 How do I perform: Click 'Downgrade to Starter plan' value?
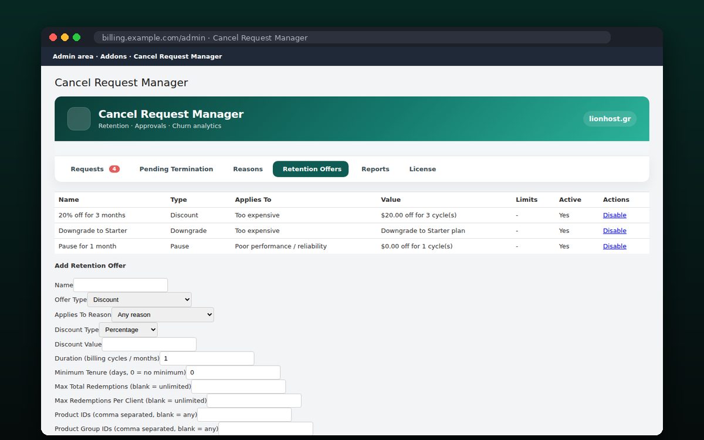[x=423, y=231]
